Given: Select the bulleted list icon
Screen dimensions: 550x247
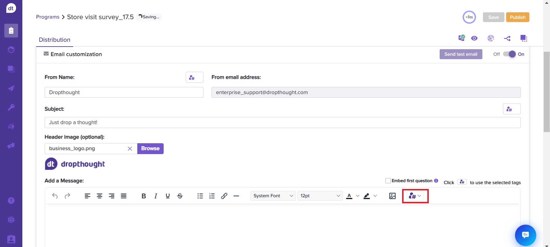Looking at the screenshot, I should (200, 196).
